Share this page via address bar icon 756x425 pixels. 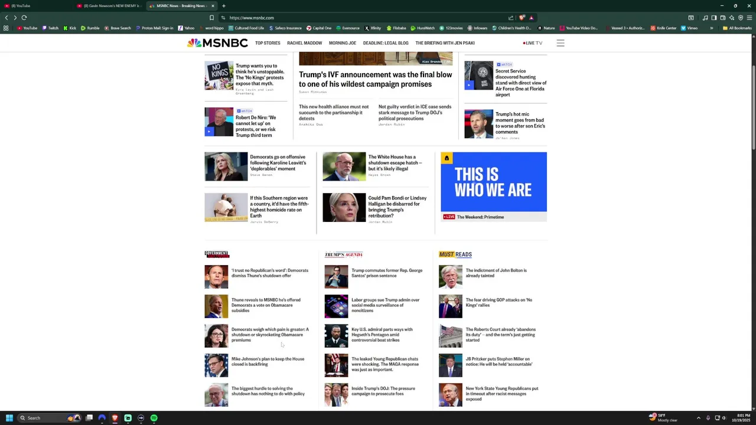point(511,18)
